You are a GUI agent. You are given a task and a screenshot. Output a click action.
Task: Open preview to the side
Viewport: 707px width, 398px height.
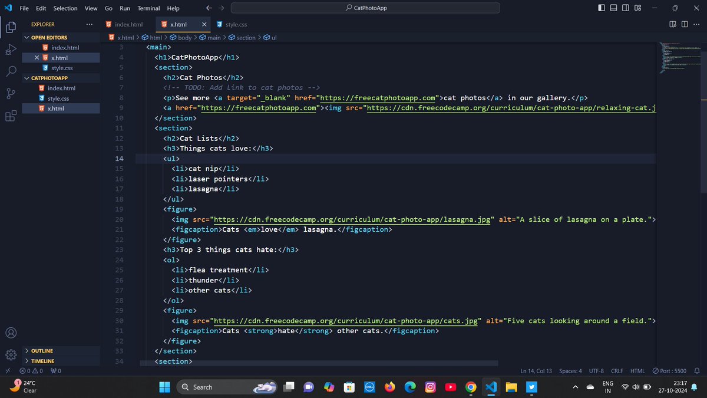click(673, 24)
